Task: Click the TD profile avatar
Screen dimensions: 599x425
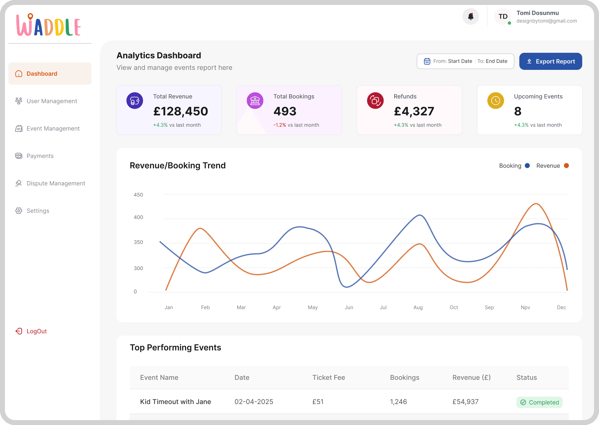Action: pos(503,16)
